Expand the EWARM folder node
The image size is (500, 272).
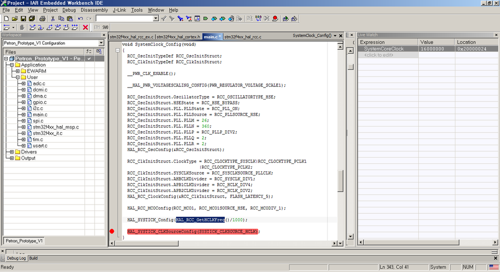coord(18,71)
